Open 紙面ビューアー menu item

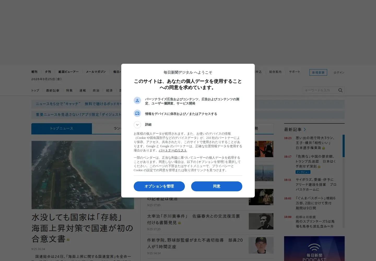click(x=68, y=72)
